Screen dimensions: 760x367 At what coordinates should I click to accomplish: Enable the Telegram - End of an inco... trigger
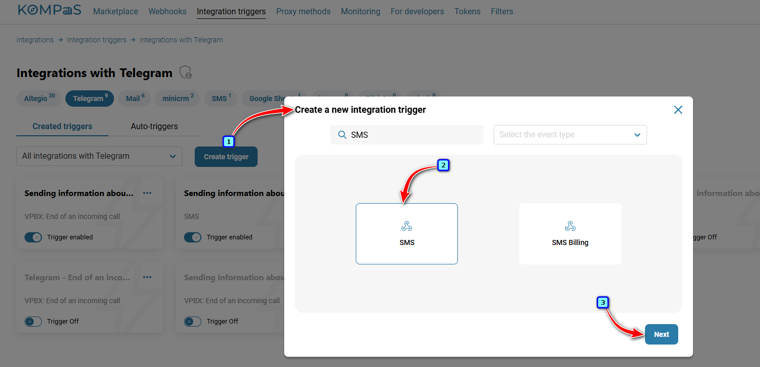click(x=33, y=321)
